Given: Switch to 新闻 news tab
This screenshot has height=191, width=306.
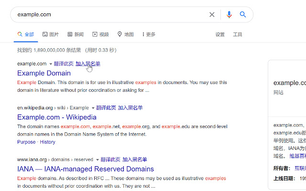Looking at the screenshot, I should tap(76, 34).
